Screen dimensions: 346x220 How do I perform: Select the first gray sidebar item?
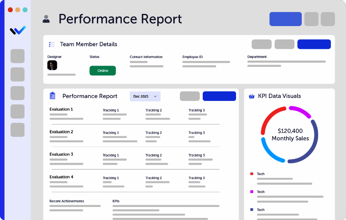(18, 56)
